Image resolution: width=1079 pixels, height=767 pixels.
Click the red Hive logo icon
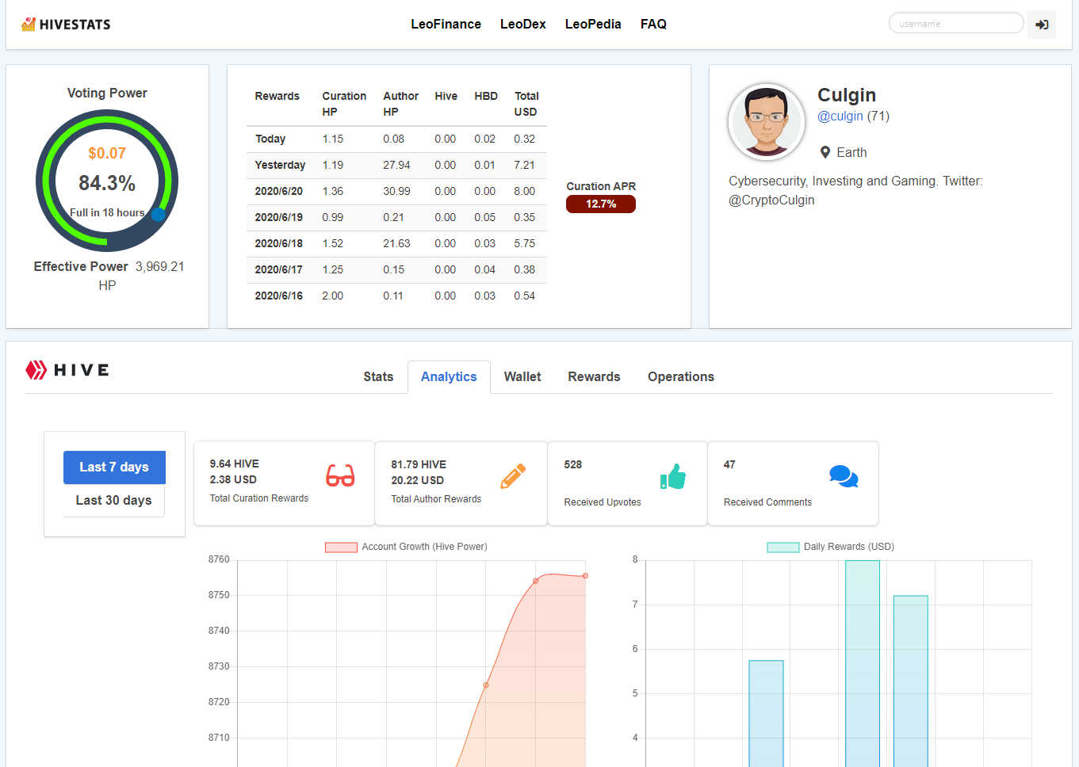pos(36,370)
